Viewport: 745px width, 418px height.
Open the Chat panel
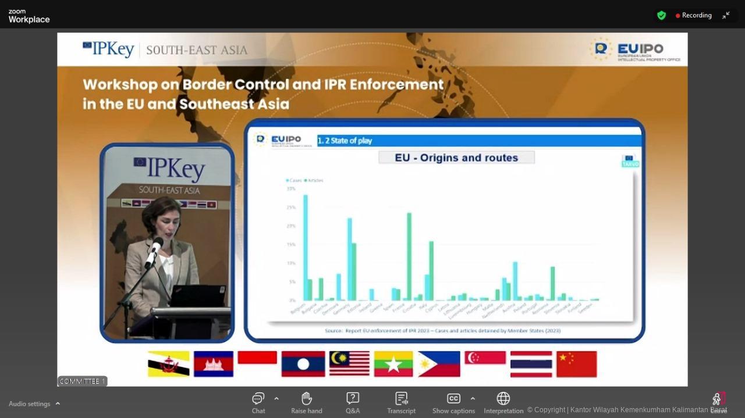click(x=258, y=402)
